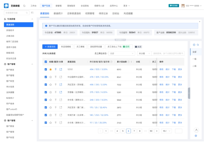206x145 pixels.
Task: Toggle the select-all checkbox in table header
Action: coord(46,62)
